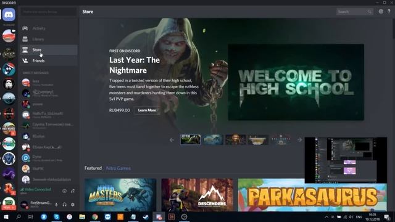The image size is (395, 222).
Task: Open the Santa-hat character server icon
Action: point(9,69)
